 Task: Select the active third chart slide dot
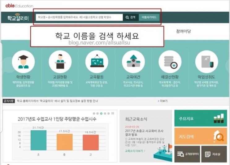[101, 113]
